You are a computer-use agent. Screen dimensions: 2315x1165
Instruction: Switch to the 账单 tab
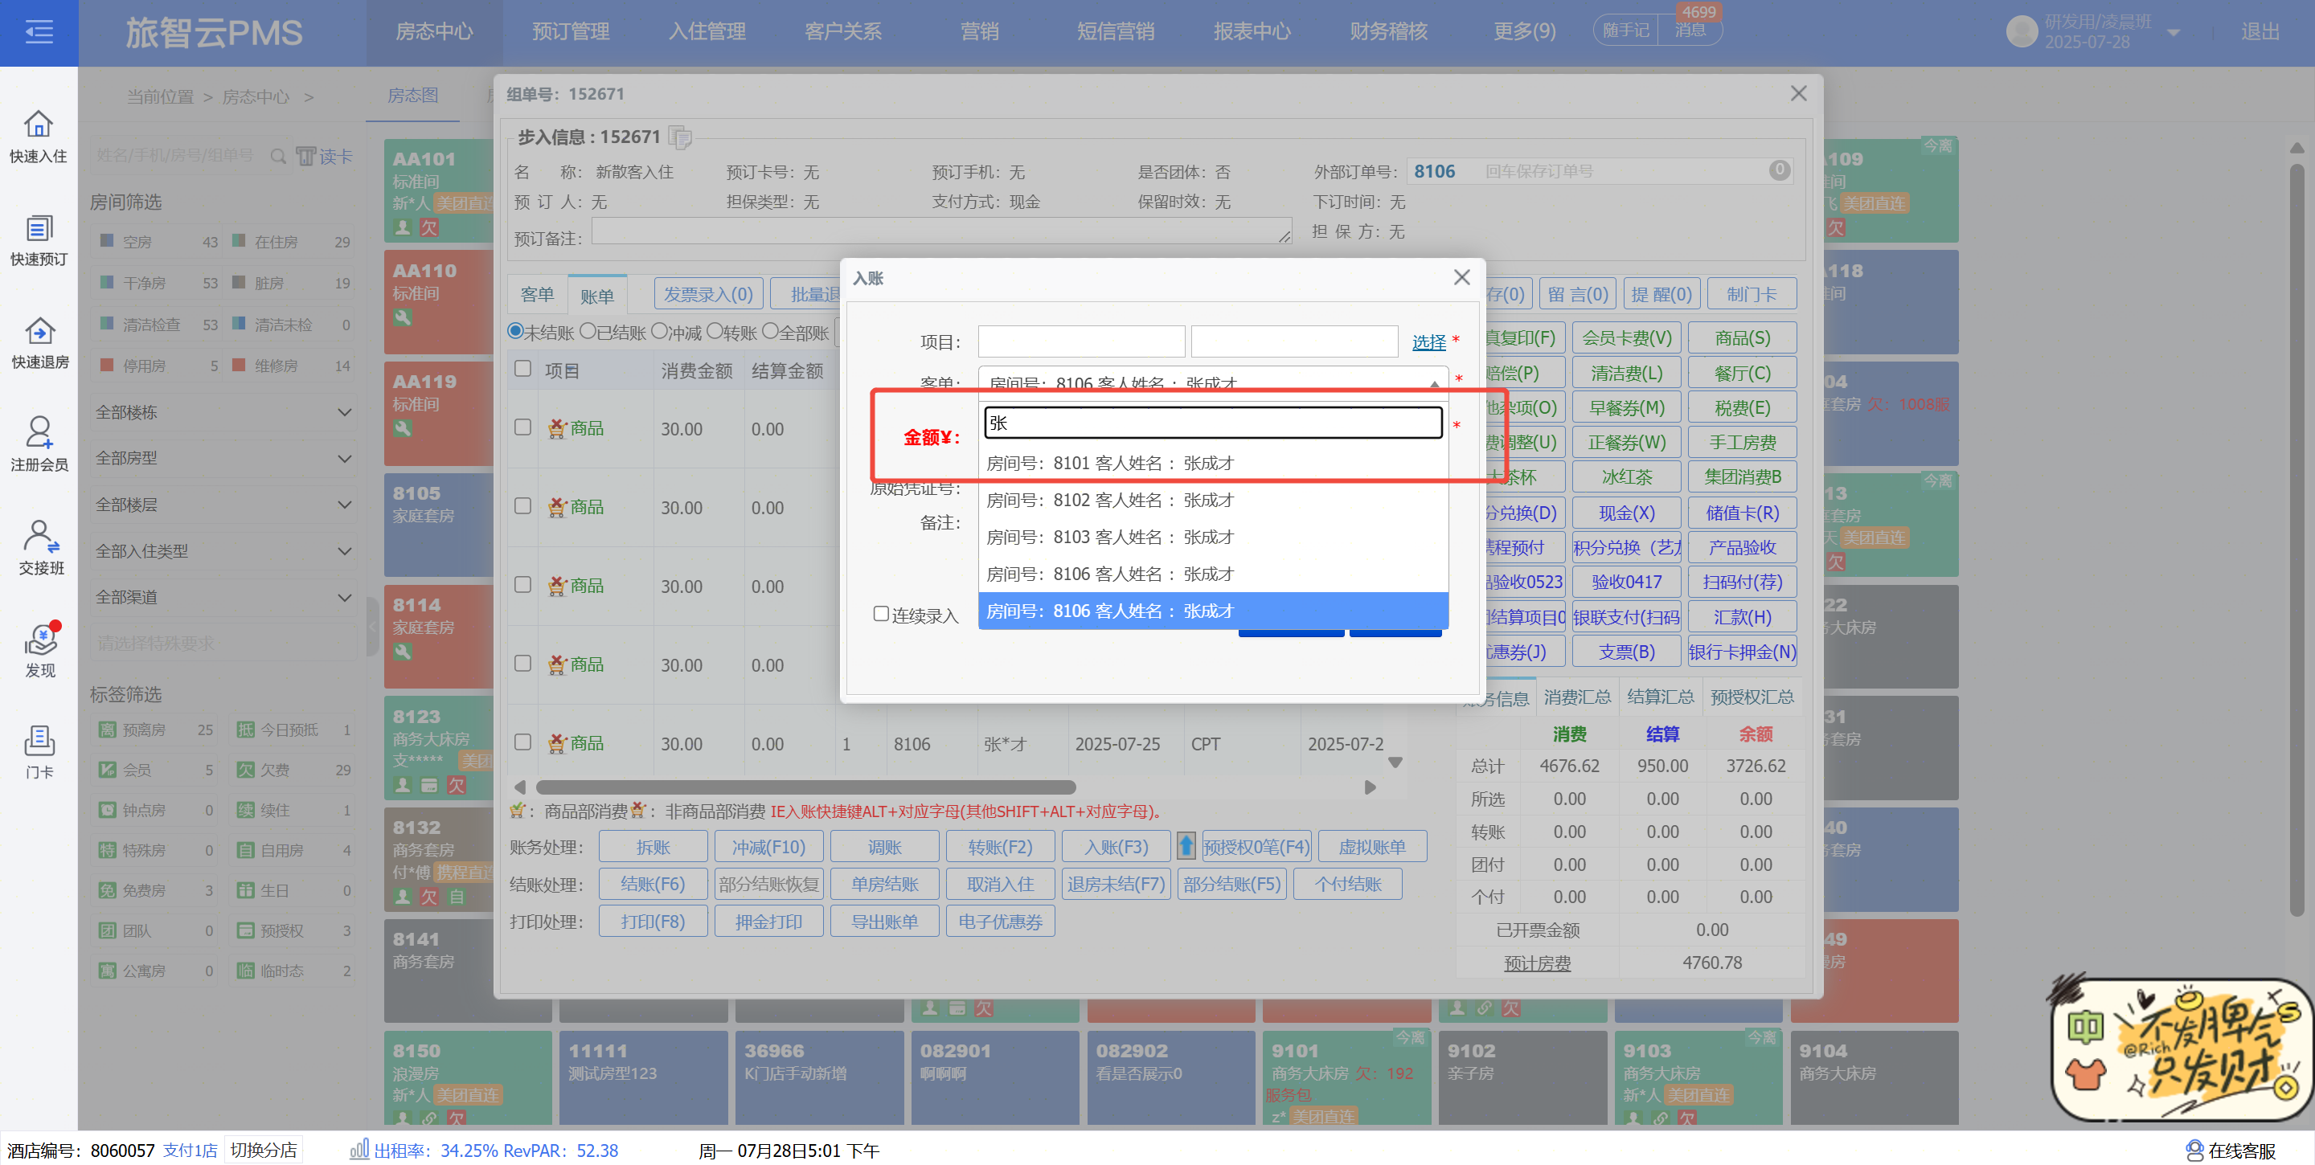(596, 296)
